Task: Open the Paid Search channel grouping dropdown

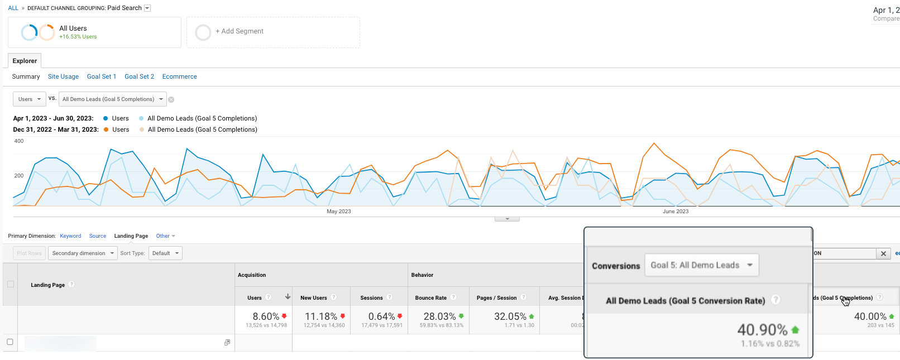Action: click(x=147, y=8)
